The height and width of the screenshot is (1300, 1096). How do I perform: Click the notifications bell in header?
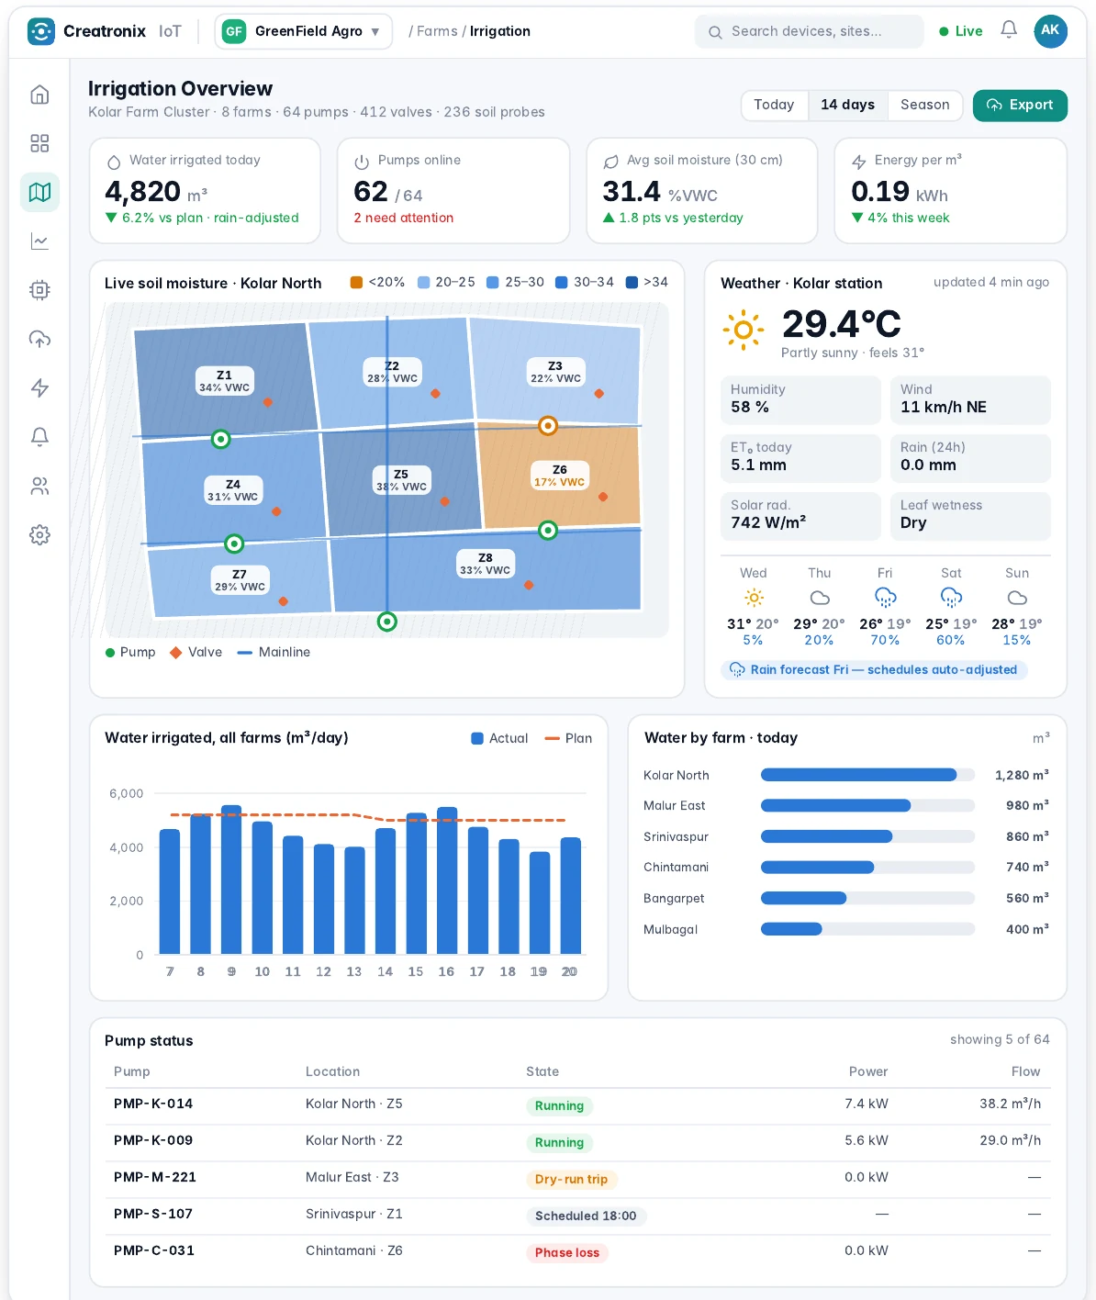(1009, 29)
